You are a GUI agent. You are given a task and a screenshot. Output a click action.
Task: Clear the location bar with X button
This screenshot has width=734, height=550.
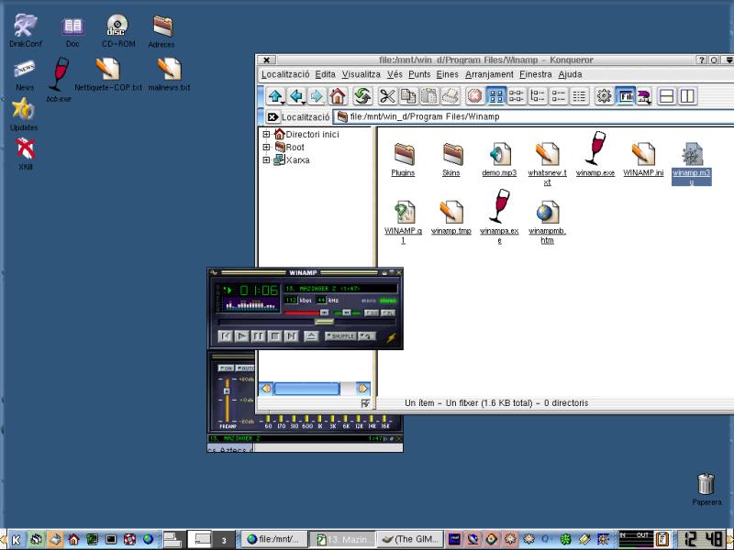coord(272,117)
